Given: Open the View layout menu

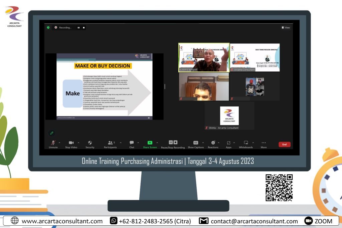Looking at the screenshot, I should pyautogui.click(x=286, y=28).
